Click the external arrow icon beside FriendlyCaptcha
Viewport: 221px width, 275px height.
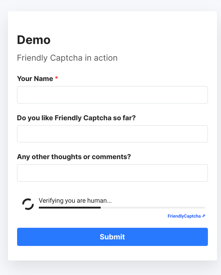(204, 216)
